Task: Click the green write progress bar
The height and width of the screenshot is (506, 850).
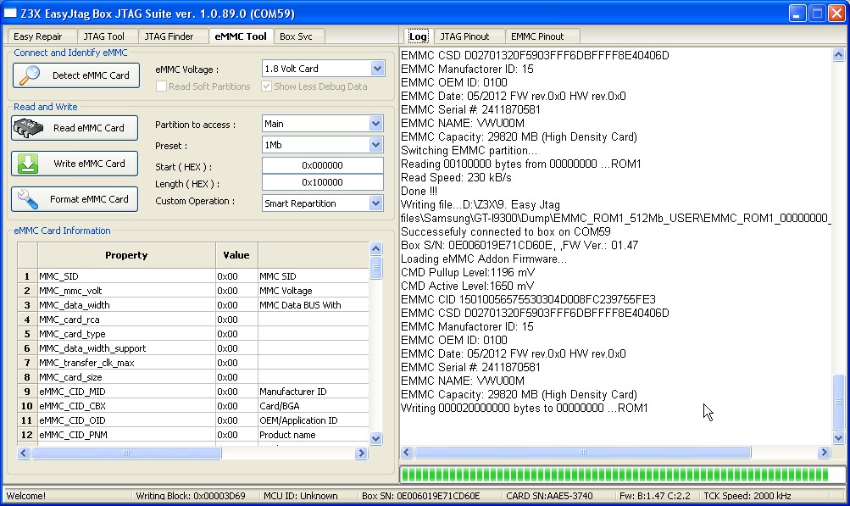Action: pyautogui.click(x=622, y=475)
